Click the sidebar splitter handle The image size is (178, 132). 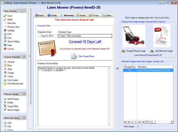click(x=30, y=56)
